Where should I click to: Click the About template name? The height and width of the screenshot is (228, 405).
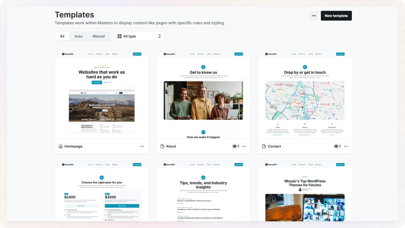171,146
